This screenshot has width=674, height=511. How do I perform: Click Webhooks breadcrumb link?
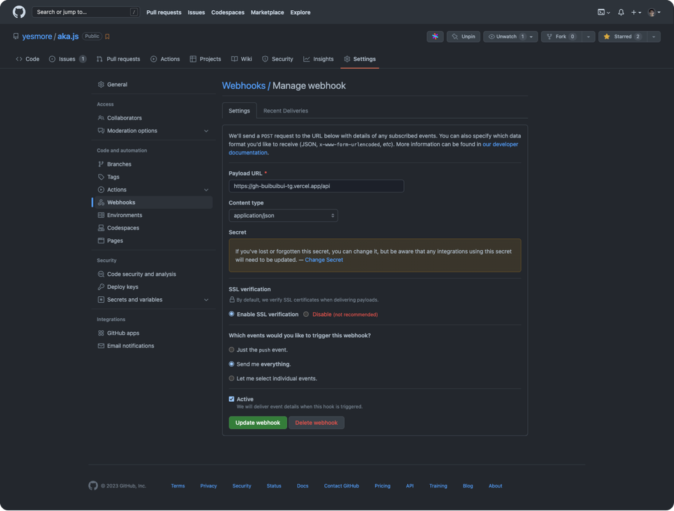tap(244, 86)
